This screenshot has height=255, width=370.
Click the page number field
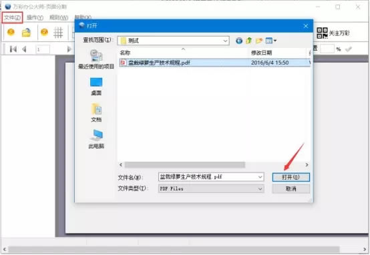click(43, 49)
